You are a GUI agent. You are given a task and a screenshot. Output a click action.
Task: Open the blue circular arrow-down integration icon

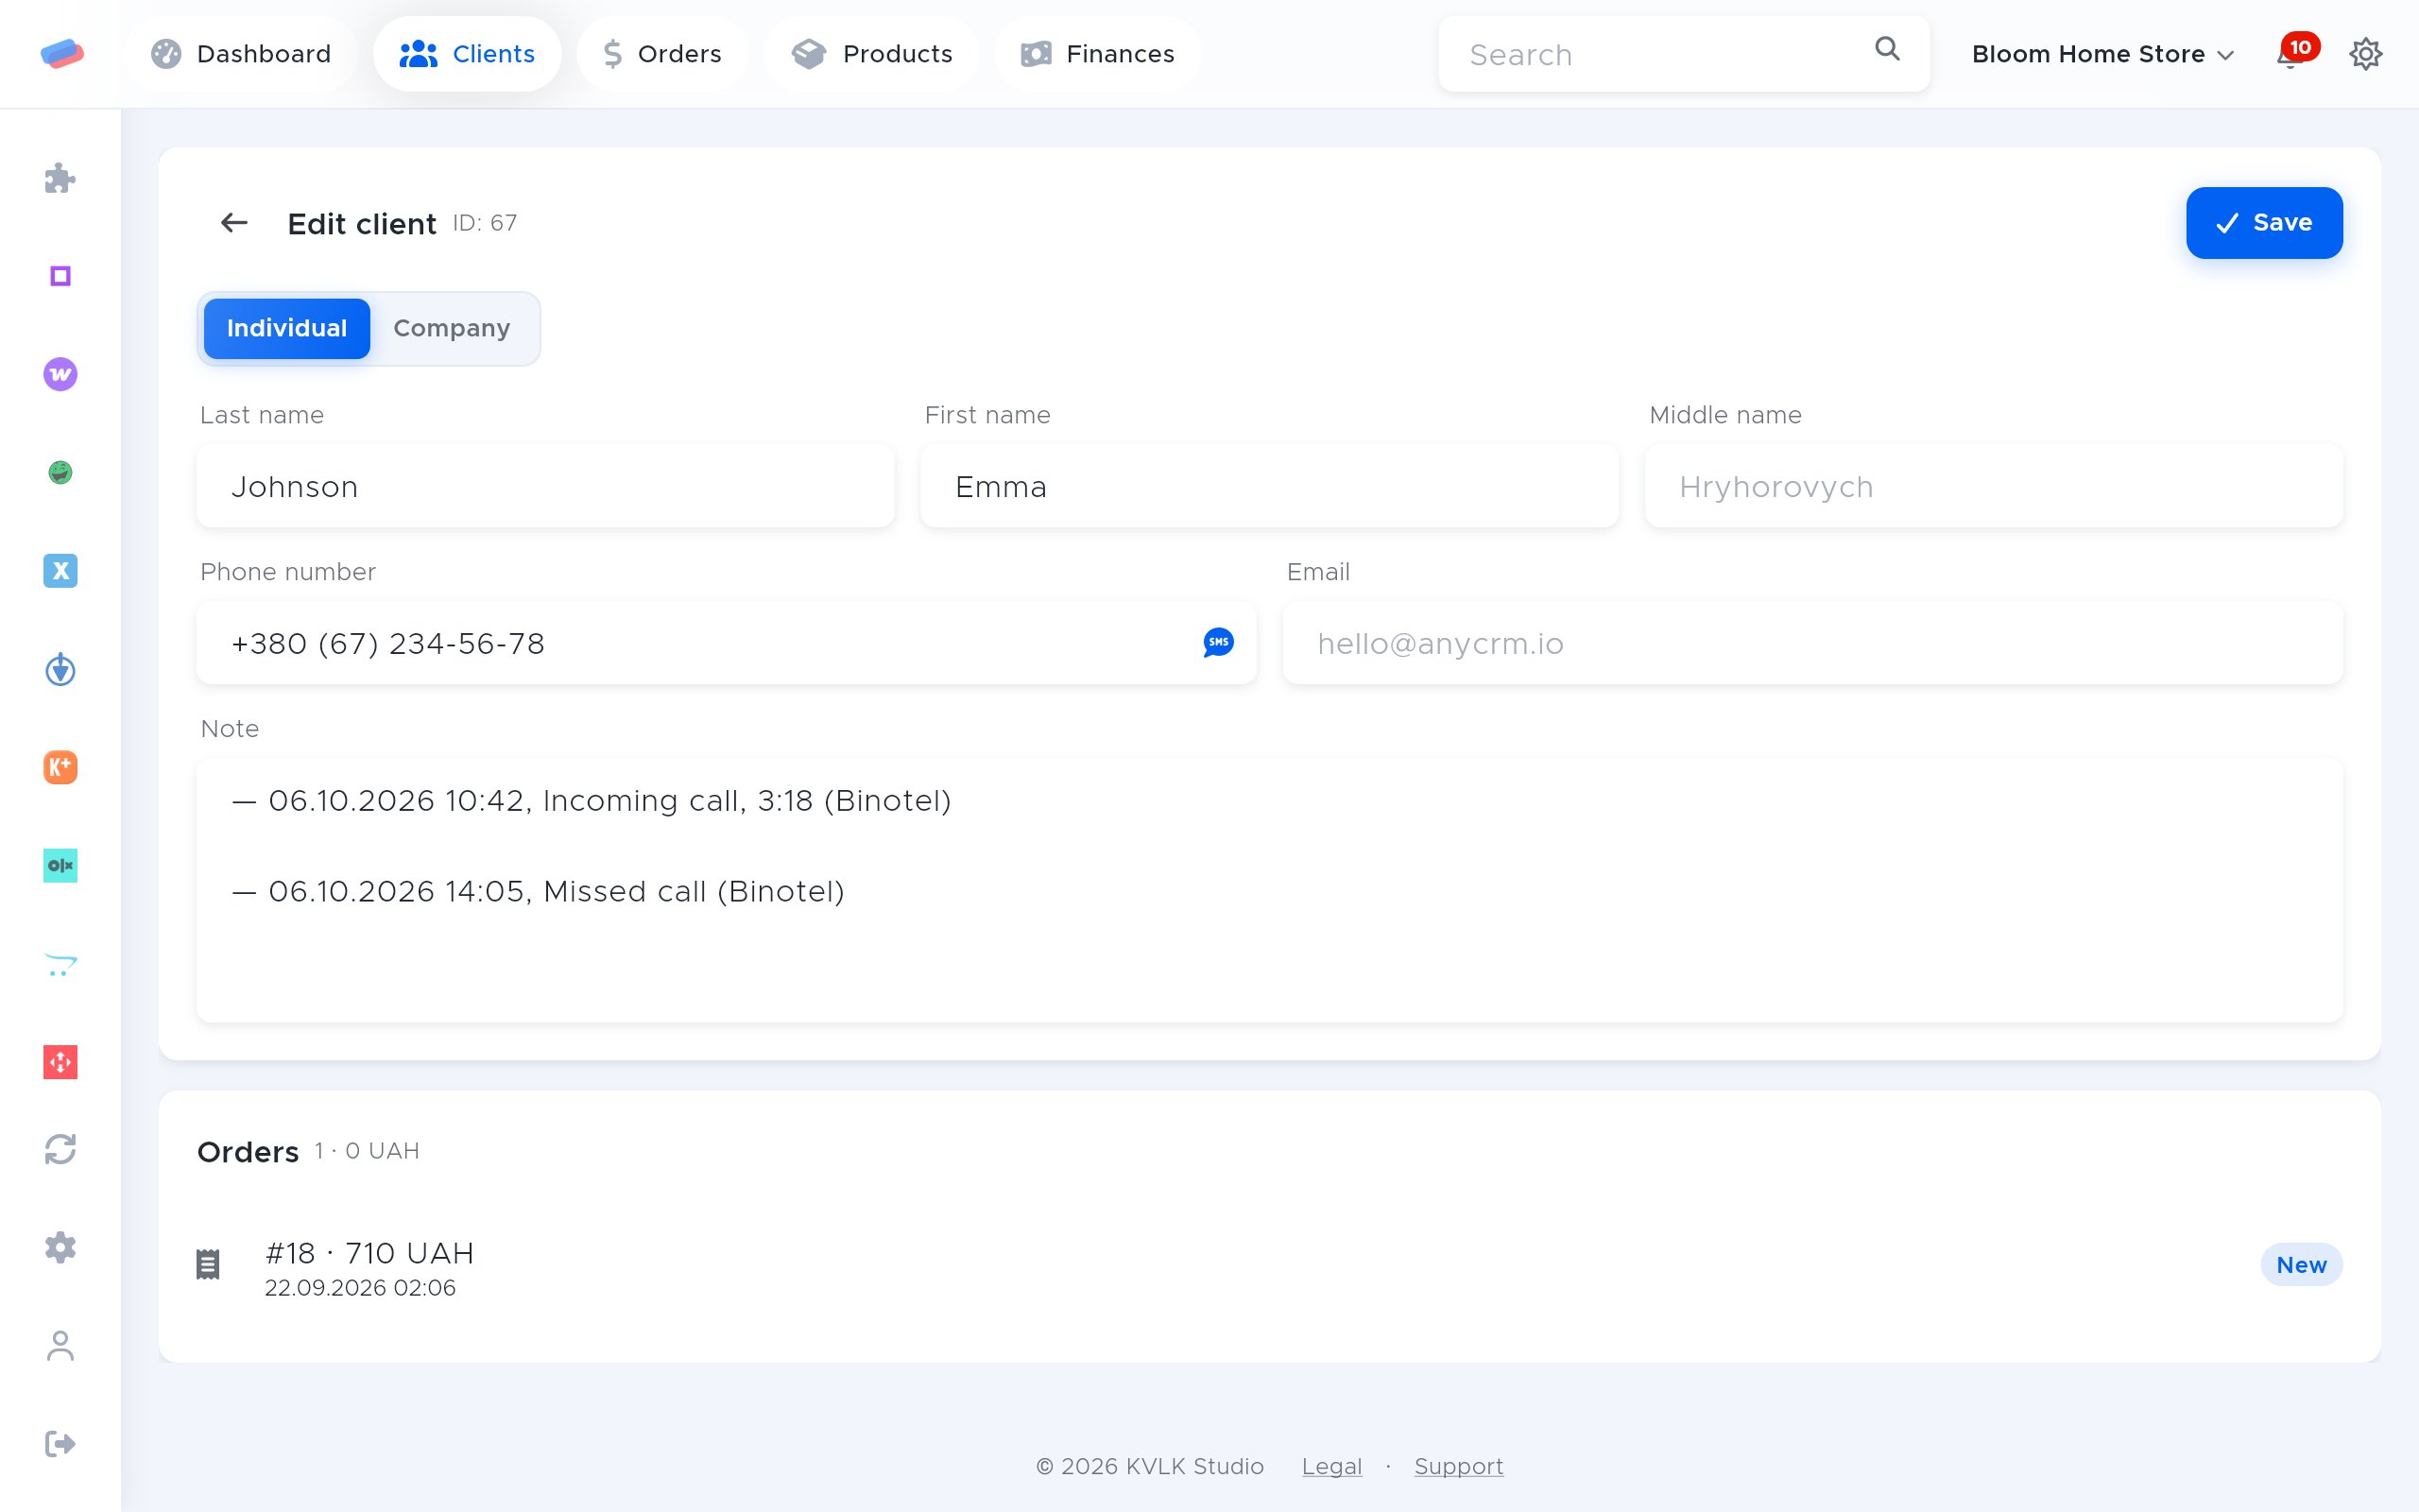(60, 669)
